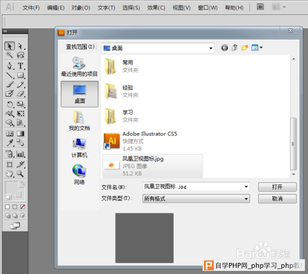Toggle Draw Behind drawing mode

click(15, 216)
